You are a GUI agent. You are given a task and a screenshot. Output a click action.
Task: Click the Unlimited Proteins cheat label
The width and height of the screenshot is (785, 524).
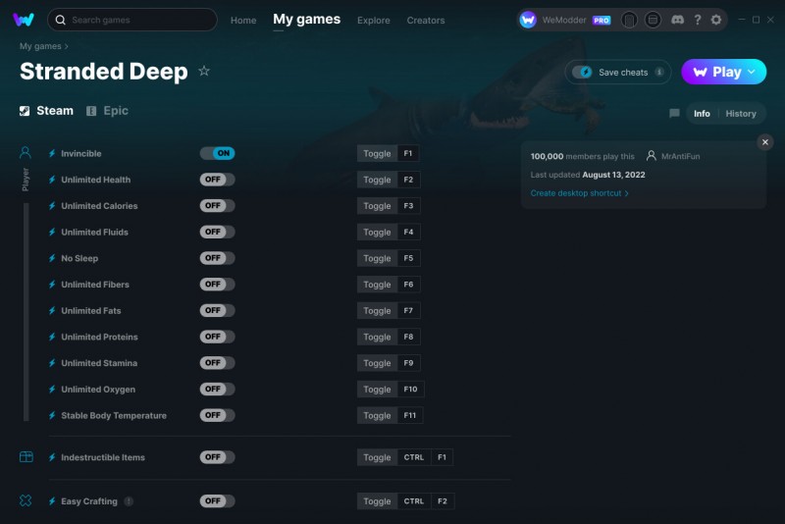tap(99, 337)
